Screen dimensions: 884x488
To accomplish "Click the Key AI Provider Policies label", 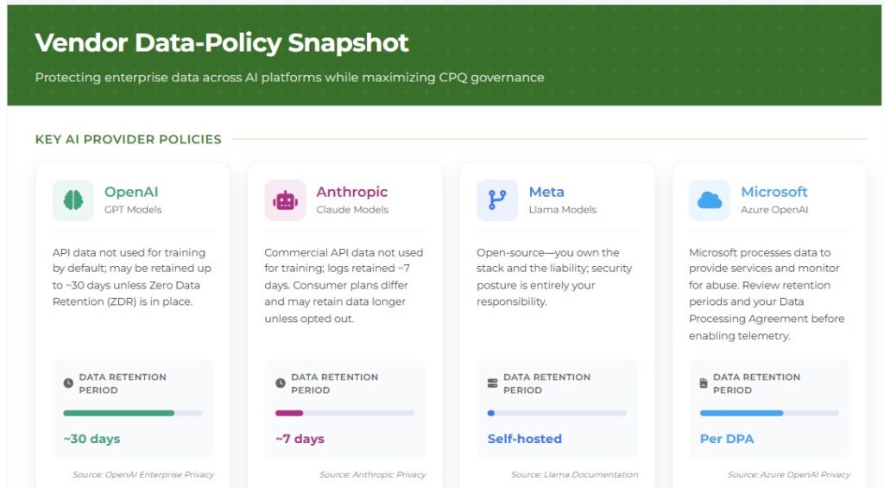I will [128, 139].
